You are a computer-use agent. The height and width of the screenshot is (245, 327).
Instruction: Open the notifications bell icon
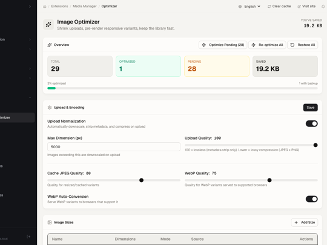click(323, 7)
